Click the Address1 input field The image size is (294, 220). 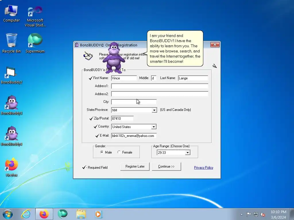[160, 86]
